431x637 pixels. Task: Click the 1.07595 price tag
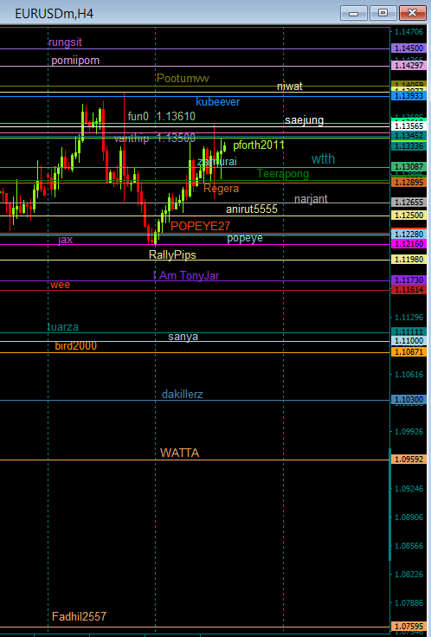pyautogui.click(x=408, y=627)
